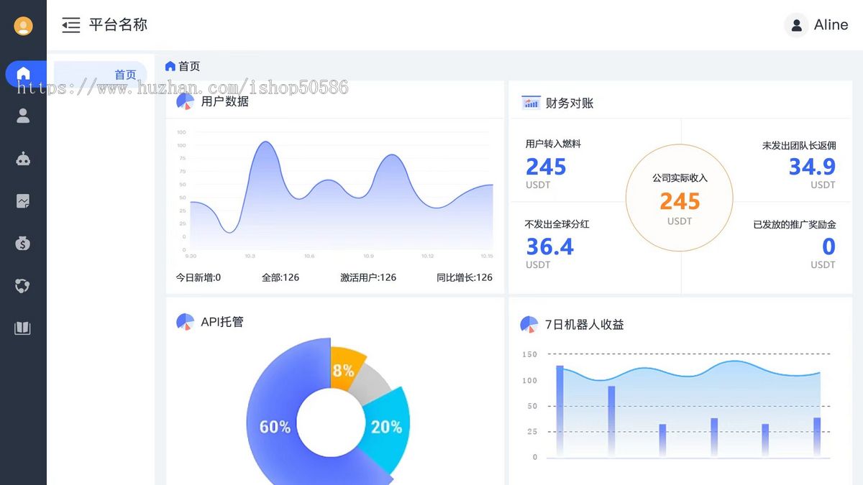Click the 36.4 value

click(549, 247)
